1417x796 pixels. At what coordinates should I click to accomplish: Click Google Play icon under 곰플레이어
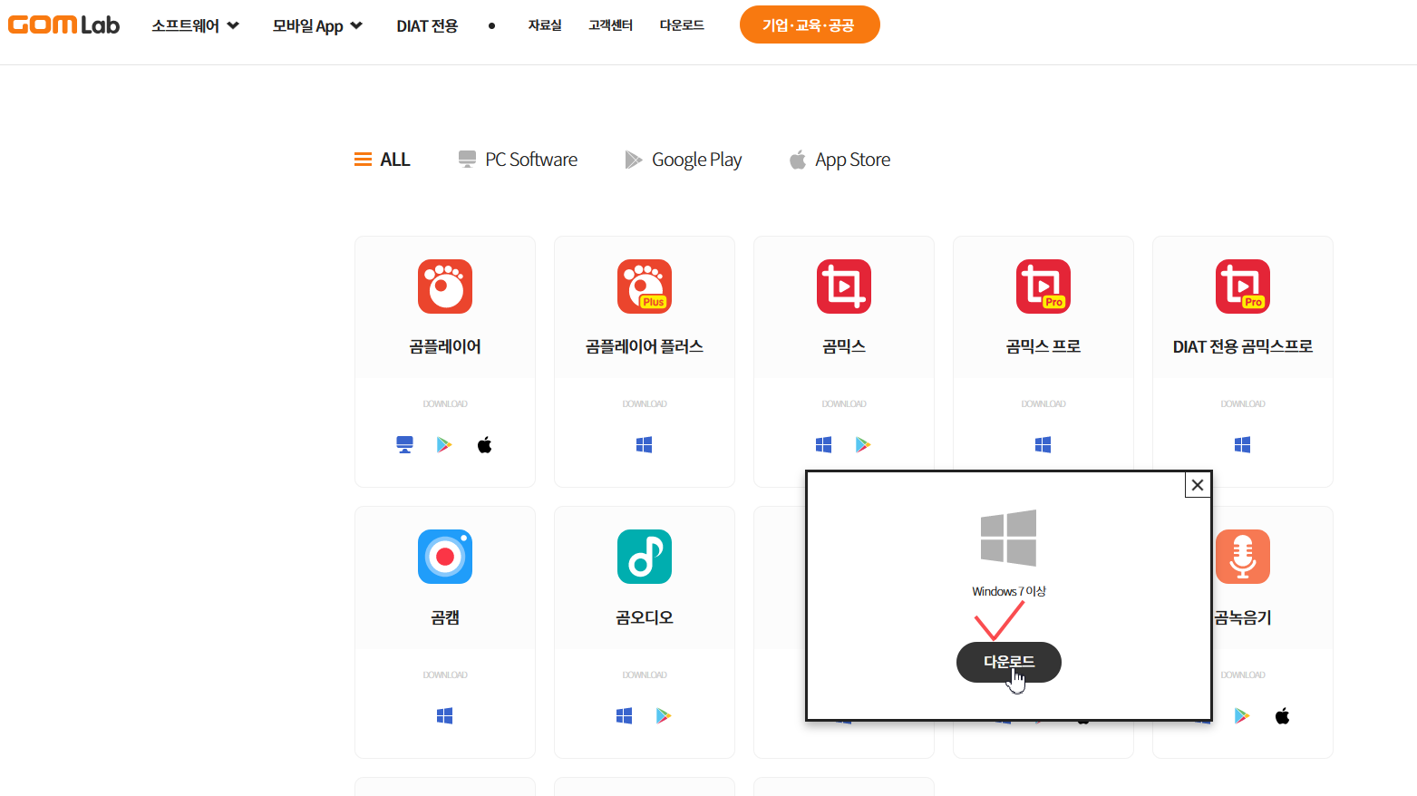pos(444,444)
